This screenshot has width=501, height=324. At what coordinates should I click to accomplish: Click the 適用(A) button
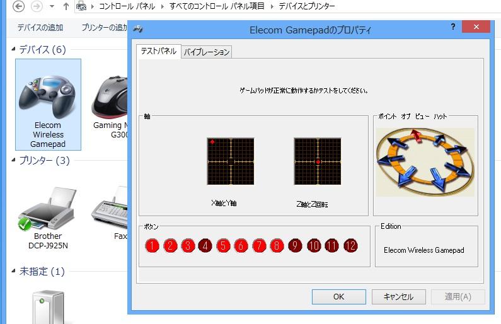[x=458, y=297]
